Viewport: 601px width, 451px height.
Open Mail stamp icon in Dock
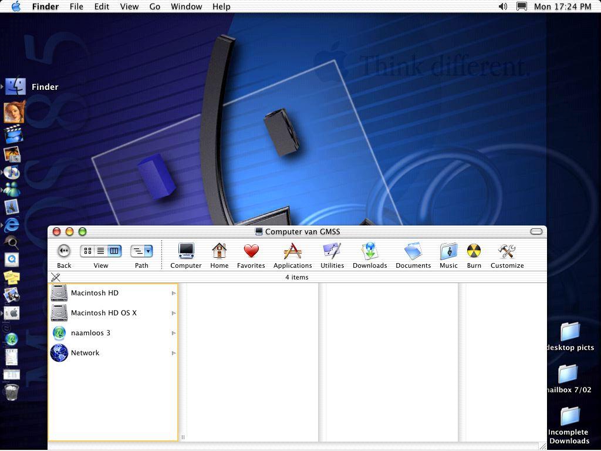click(x=12, y=207)
